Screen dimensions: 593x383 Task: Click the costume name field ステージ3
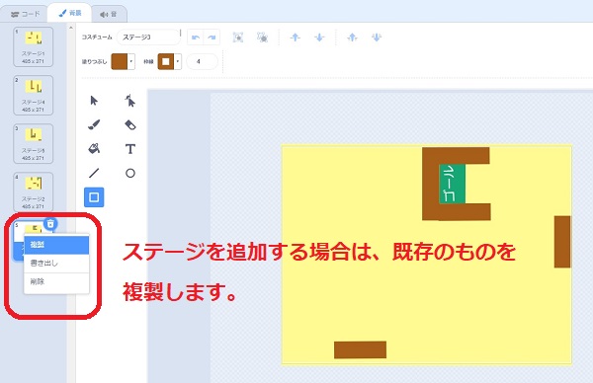[x=148, y=37]
